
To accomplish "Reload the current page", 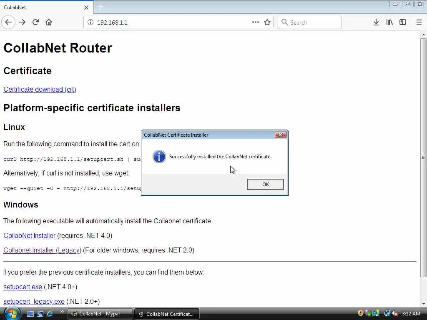I will (x=35, y=22).
